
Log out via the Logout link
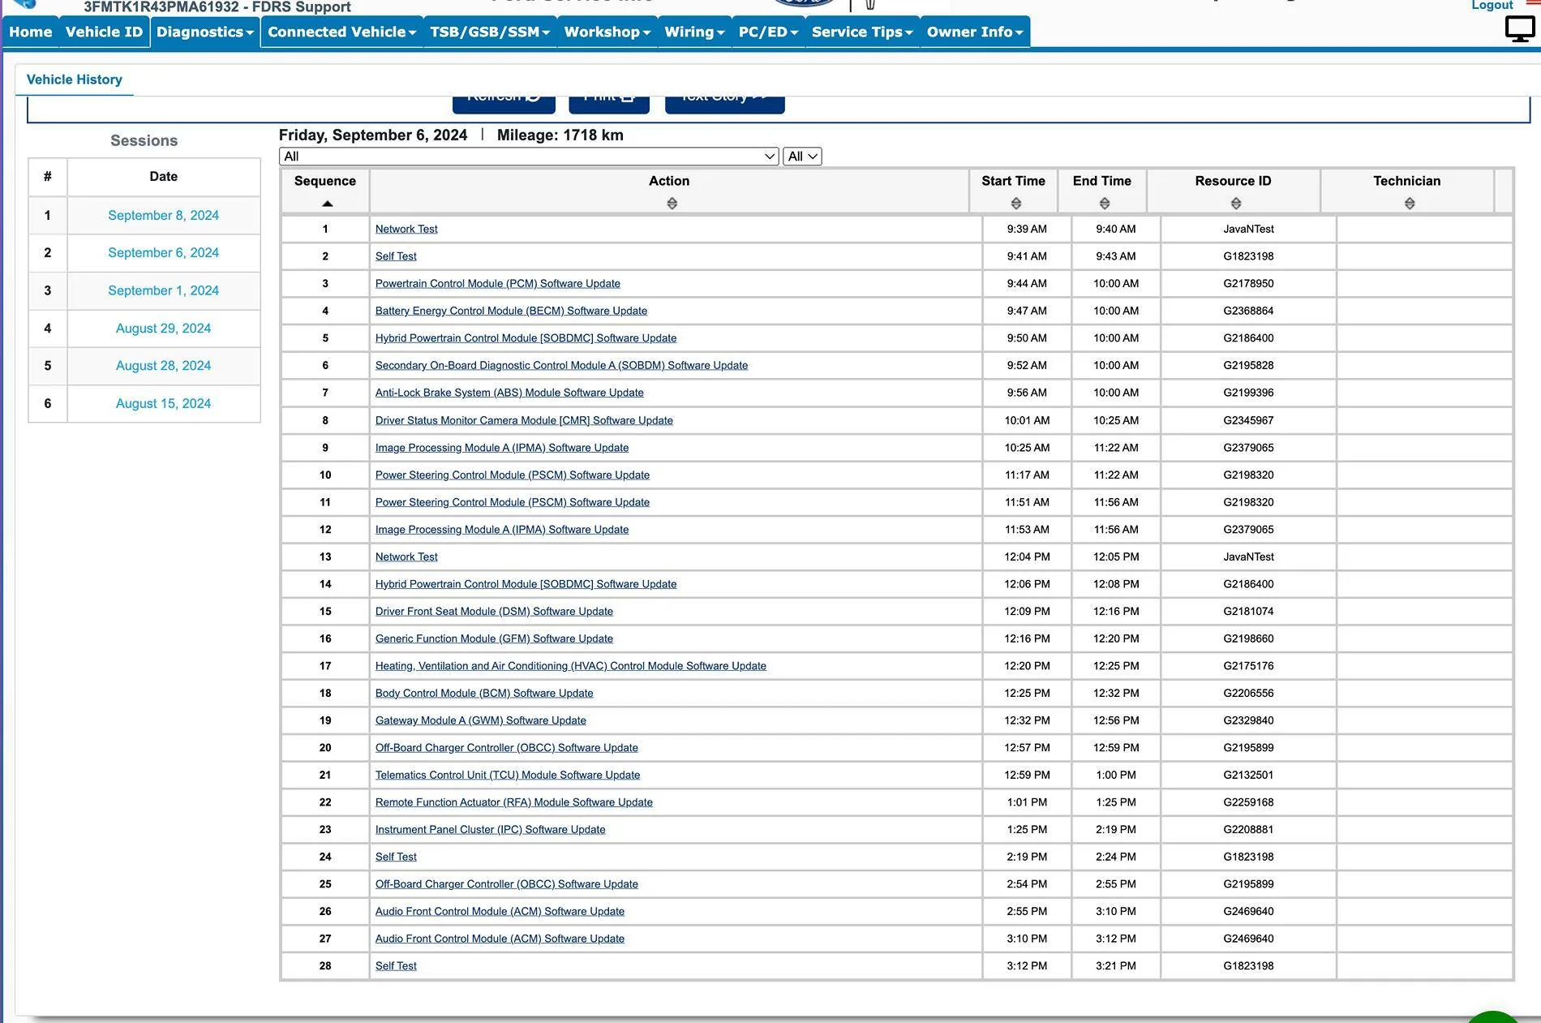pos(1492,6)
